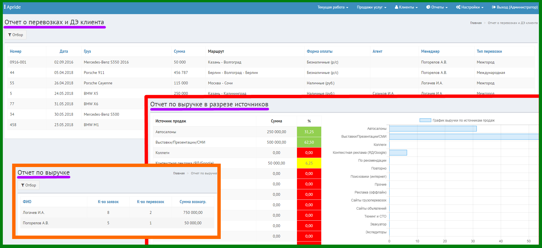This screenshot has height=248, width=542.
Task: Click the pie chart icon beside Отчеты
Action: click(x=428, y=7)
